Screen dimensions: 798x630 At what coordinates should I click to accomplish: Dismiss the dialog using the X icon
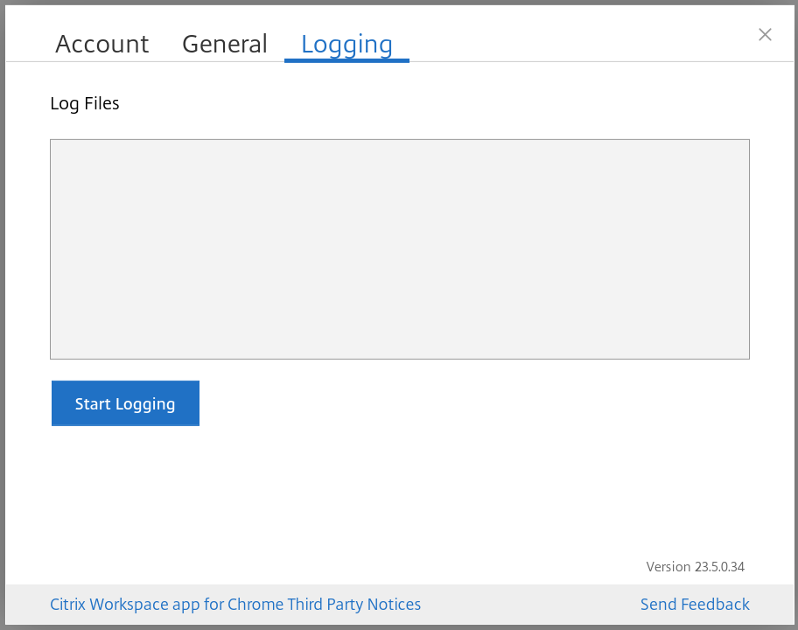pyautogui.click(x=765, y=35)
